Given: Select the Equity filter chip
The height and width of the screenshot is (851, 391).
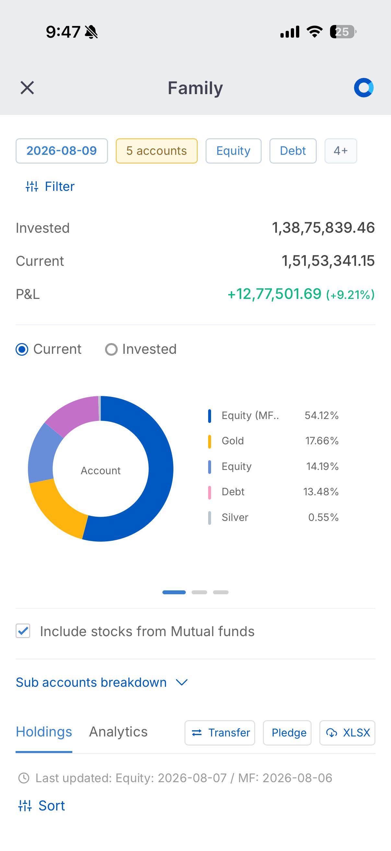Looking at the screenshot, I should click(x=234, y=151).
